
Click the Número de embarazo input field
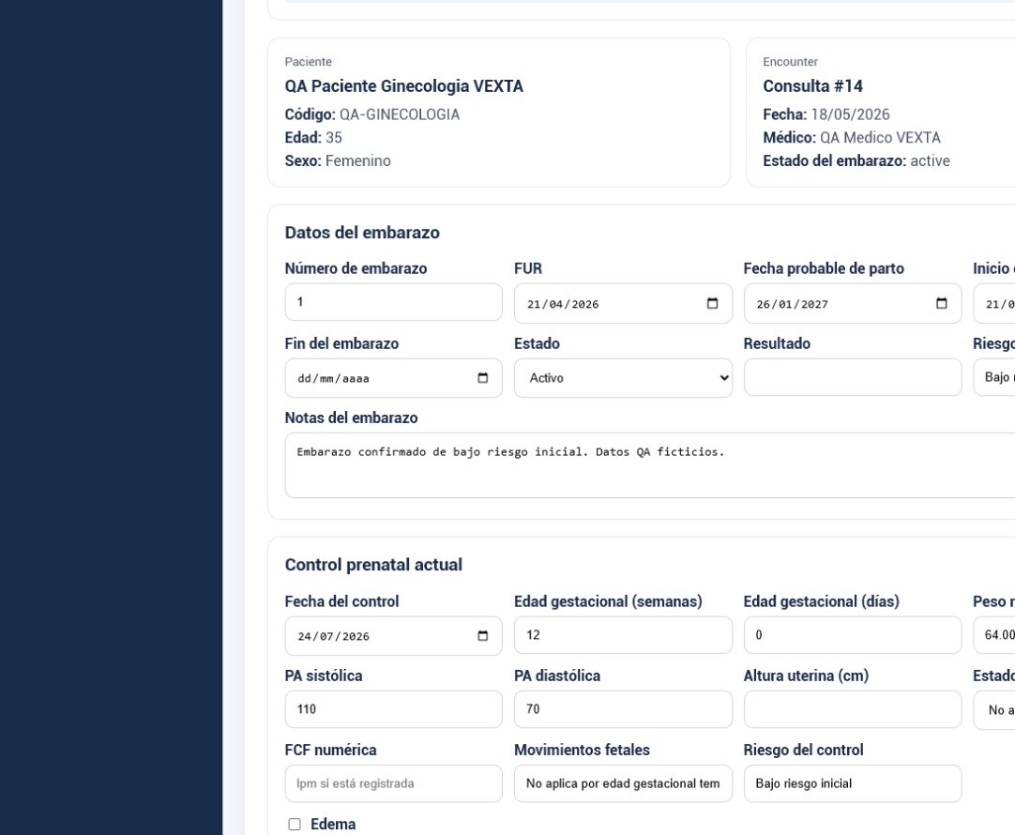pos(394,302)
